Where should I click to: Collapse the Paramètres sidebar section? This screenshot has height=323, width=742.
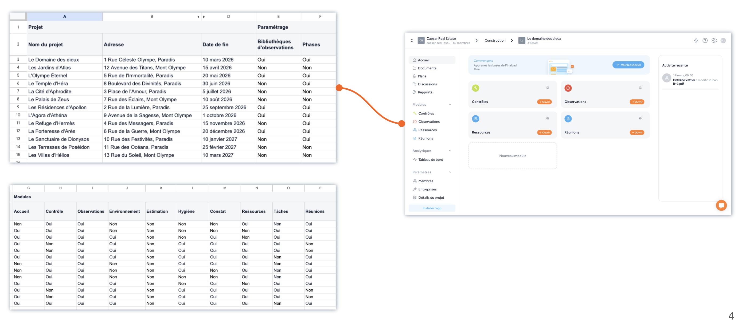[450, 172]
